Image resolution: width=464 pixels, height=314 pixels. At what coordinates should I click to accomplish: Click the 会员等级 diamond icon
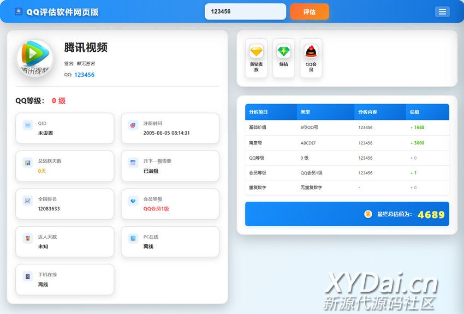pos(133,201)
